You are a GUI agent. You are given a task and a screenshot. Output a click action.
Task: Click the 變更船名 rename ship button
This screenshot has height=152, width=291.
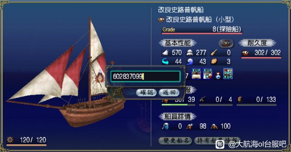(175, 141)
